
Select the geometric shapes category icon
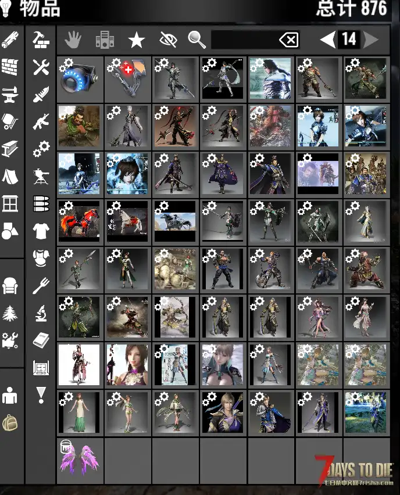[10, 231]
